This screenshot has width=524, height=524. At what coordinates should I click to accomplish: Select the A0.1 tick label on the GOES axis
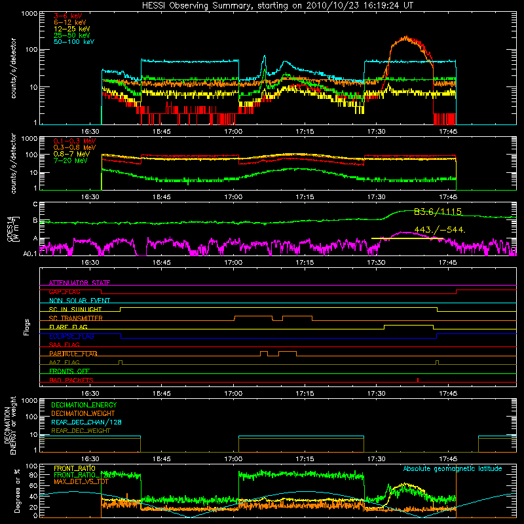pyautogui.click(x=30, y=253)
